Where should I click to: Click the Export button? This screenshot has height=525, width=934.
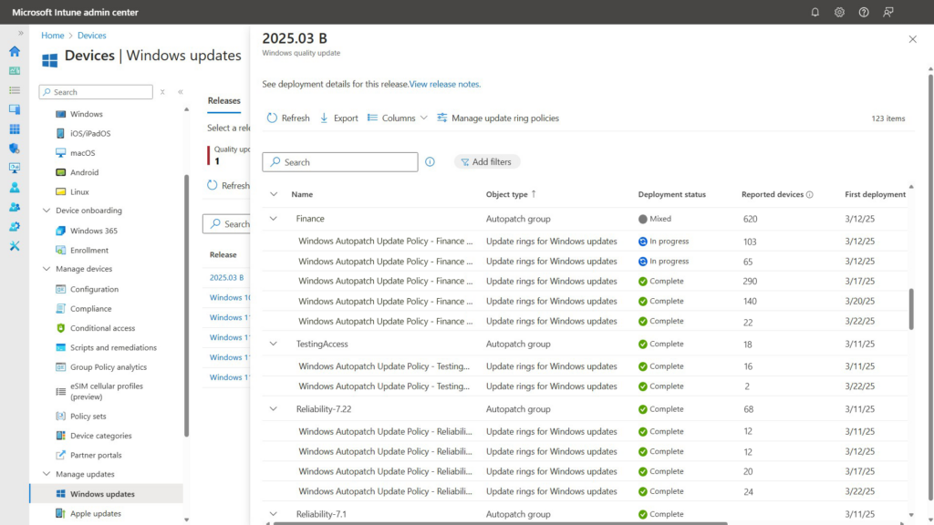339,118
